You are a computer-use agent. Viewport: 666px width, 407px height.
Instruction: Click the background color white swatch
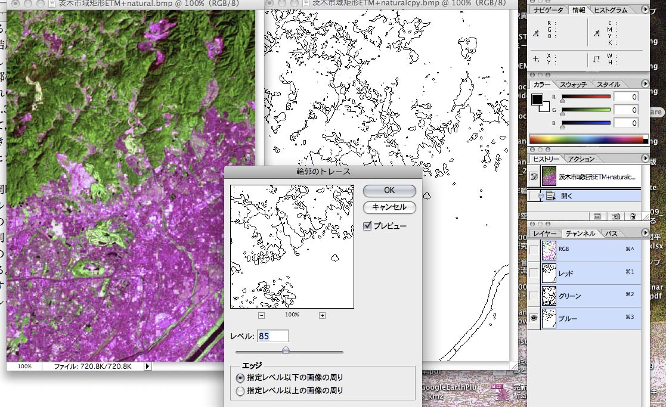(546, 108)
